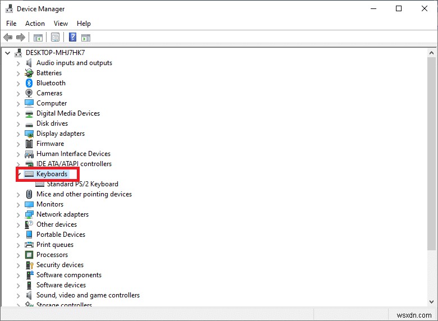438x321 pixels.
Task: Click the Mice and other pointing devices icon
Action: [x=29, y=194]
